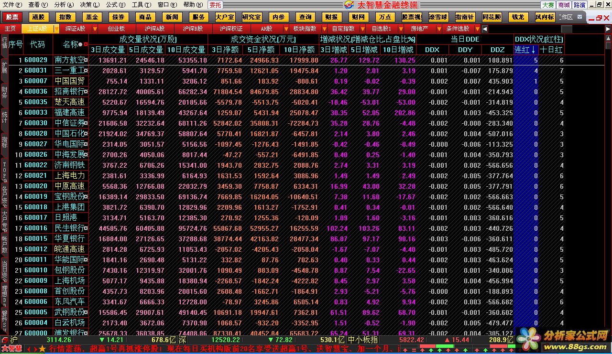
Task: Open the 查看 menu
Action: pyautogui.click(x=38, y=5)
